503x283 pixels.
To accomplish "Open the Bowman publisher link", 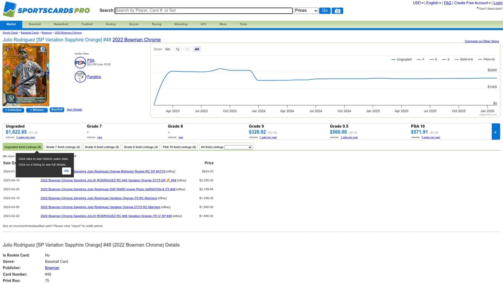I will (52, 268).
